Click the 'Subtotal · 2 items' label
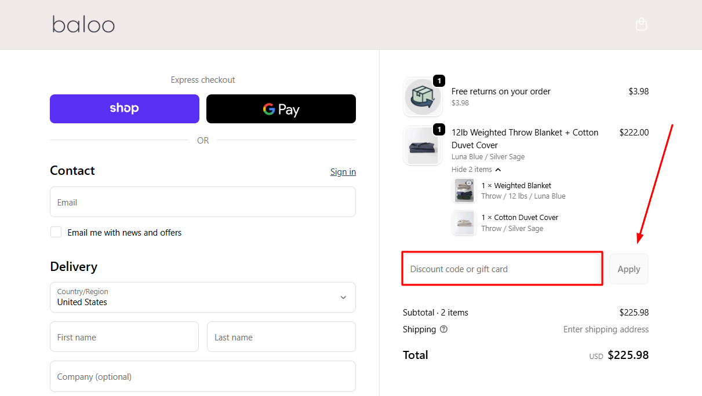The image size is (702, 396). (x=435, y=313)
